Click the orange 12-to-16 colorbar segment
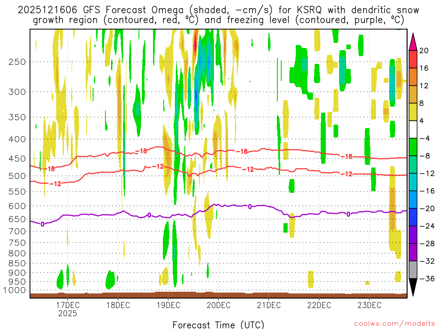439x329 pixels. (x=413, y=77)
